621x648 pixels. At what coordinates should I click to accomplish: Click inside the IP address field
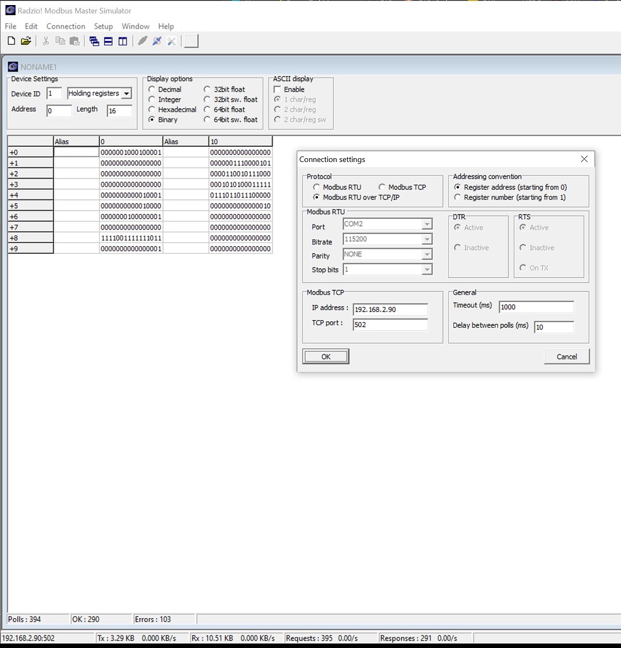click(x=389, y=309)
